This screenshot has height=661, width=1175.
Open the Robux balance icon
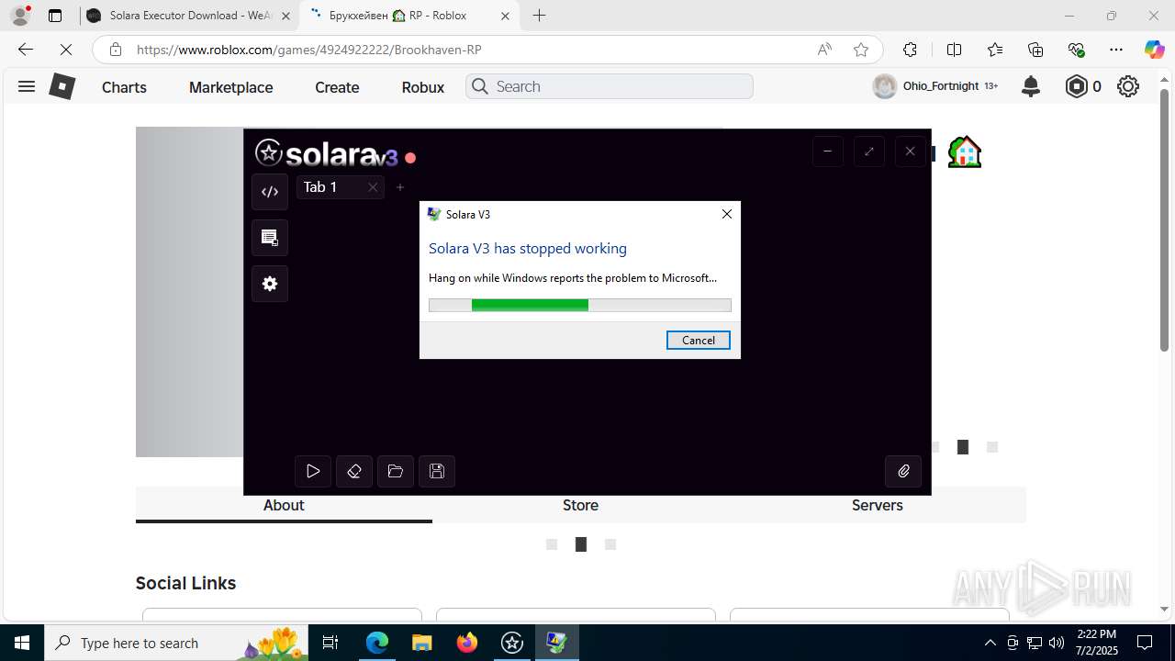[x=1083, y=86]
